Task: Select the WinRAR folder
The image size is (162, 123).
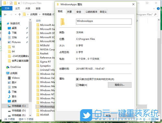Action: click(x=44, y=115)
